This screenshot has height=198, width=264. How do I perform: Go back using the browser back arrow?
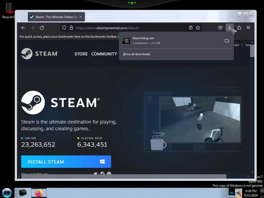click(23, 28)
